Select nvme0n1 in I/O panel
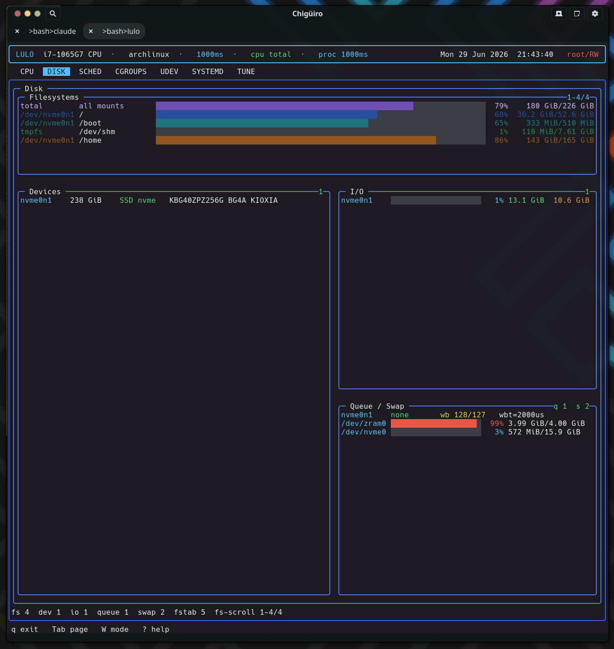Screen dimensions: 614x649 357,200
